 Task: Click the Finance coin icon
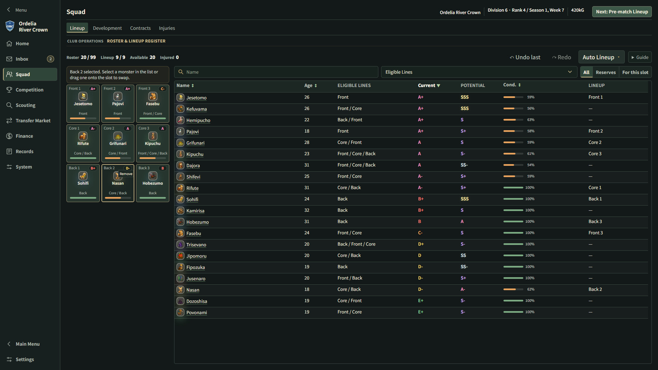click(9, 136)
